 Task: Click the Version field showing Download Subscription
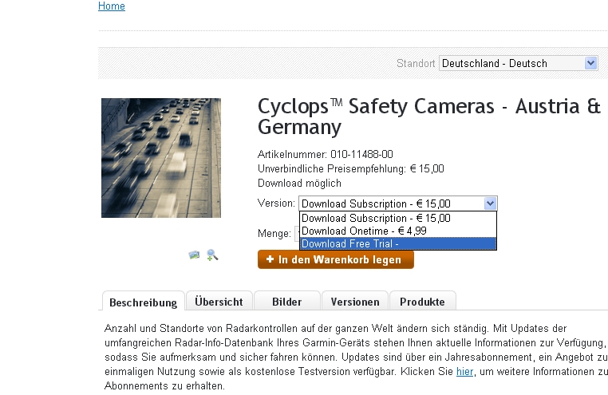pyautogui.click(x=398, y=203)
